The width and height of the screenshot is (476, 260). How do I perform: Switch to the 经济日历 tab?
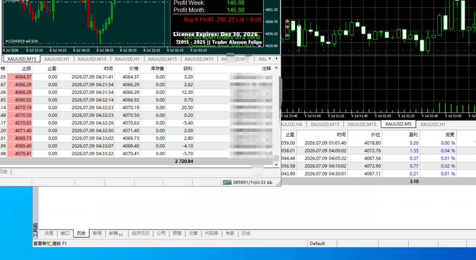140,233
